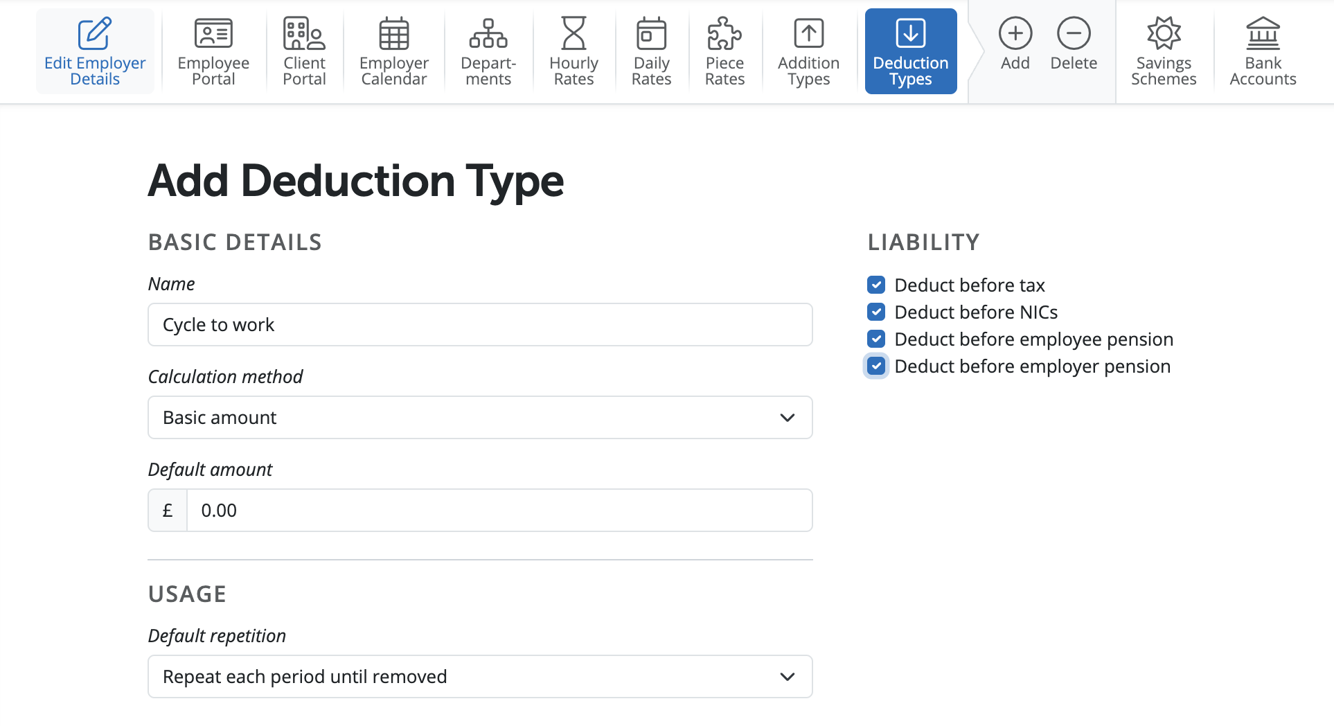
Task: Click the Default amount field label
Action: tap(210, 469)
